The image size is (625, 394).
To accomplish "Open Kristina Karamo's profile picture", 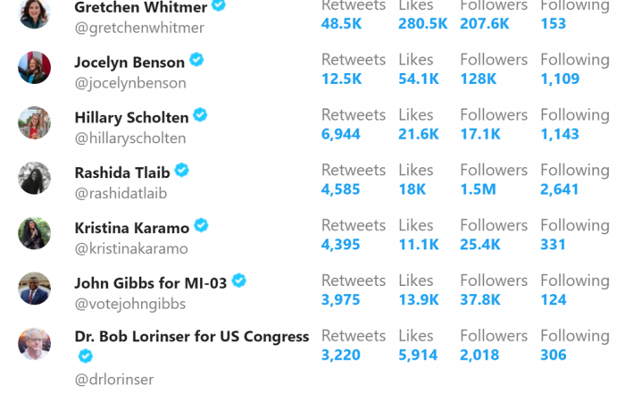I will 34,233.
